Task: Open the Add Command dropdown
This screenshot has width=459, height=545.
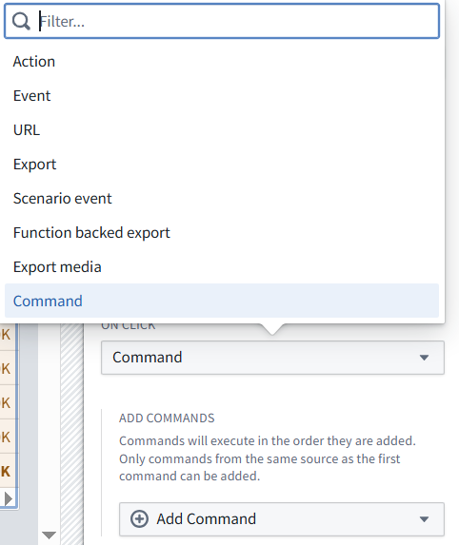Action: point(282,519)
